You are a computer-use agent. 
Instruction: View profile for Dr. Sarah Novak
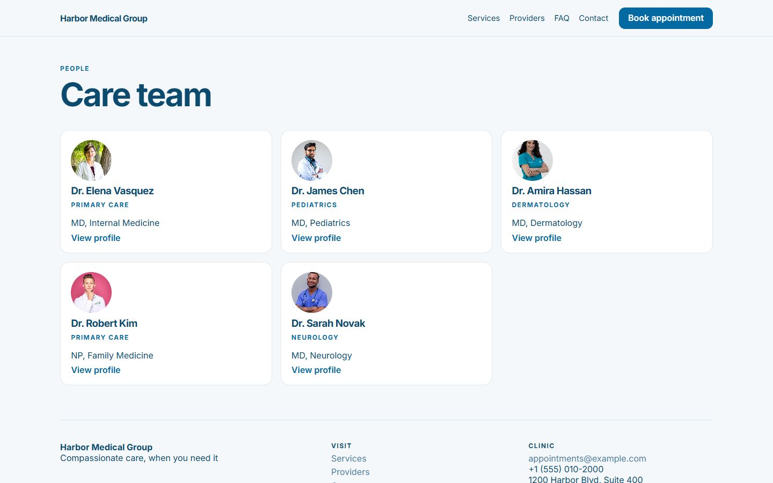tap(316, 370)
